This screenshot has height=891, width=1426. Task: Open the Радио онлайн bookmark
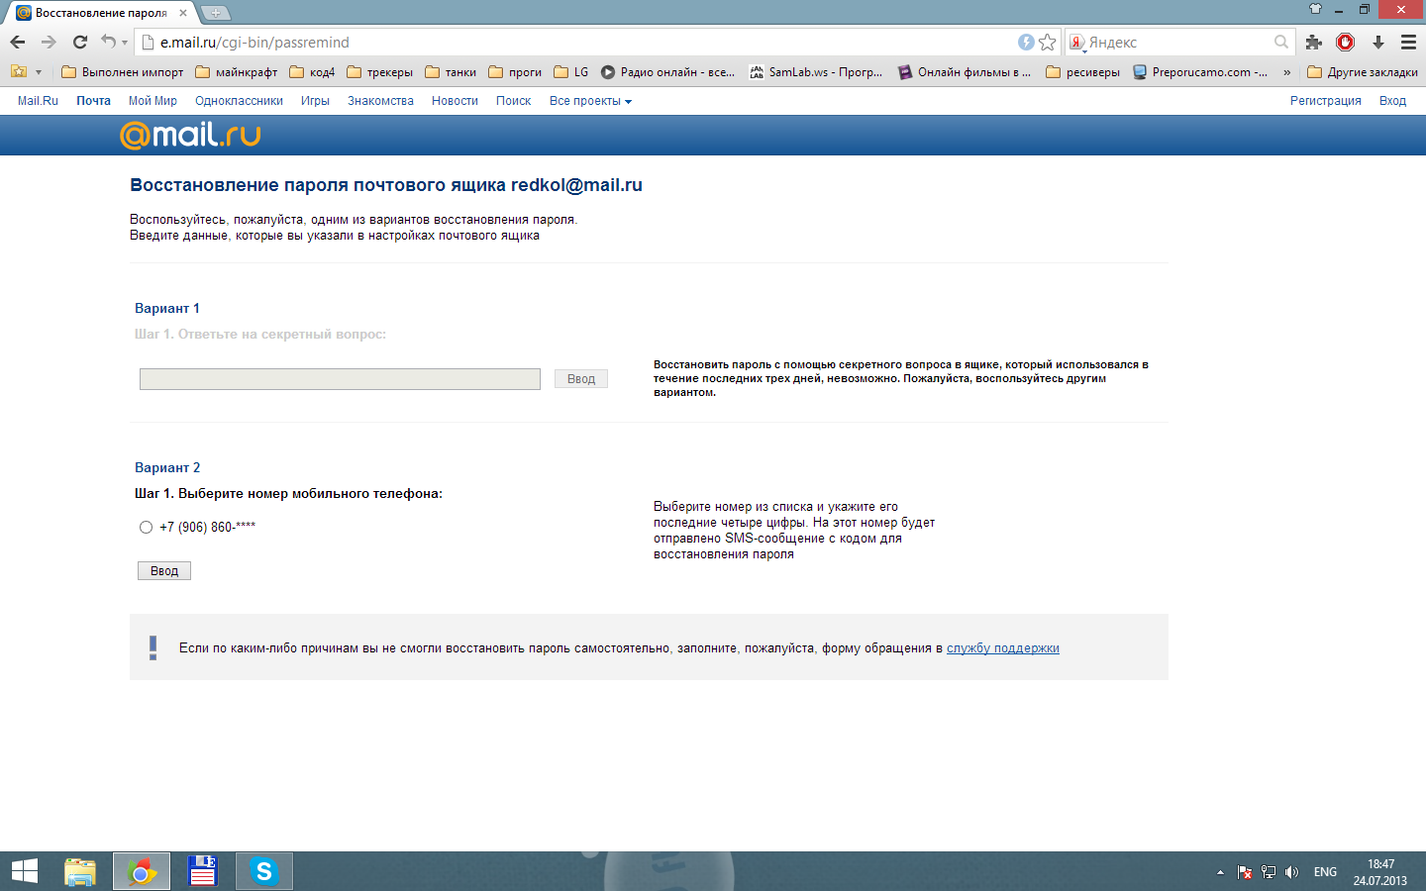[x=667, y=72]
